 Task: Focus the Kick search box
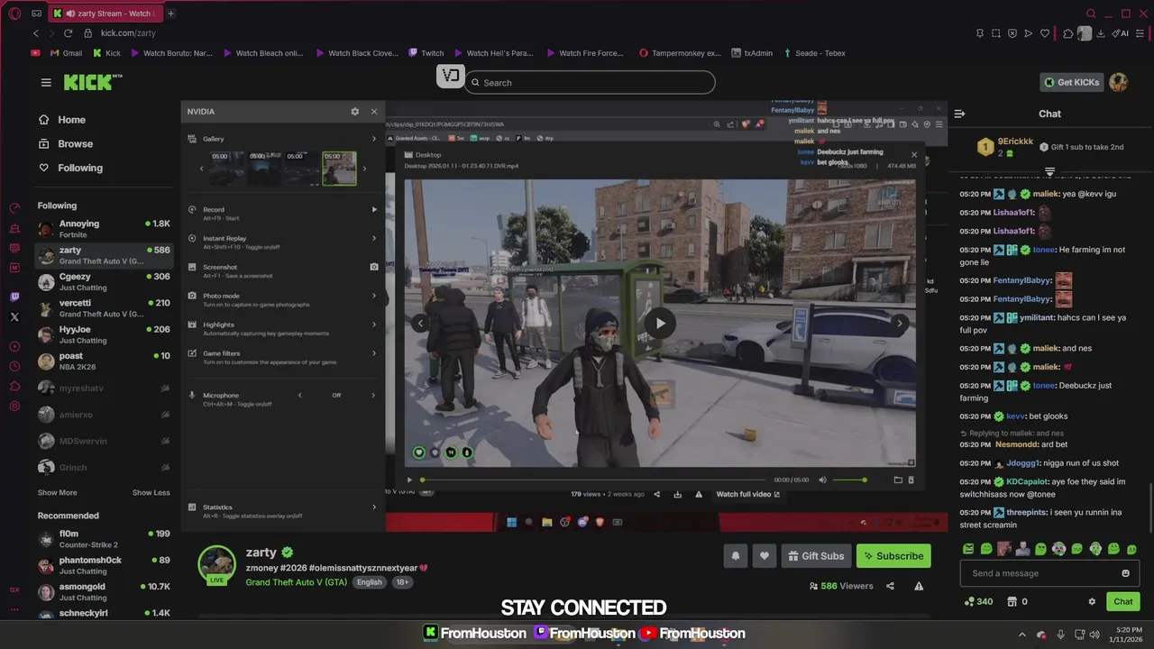(x=591, y=83)
